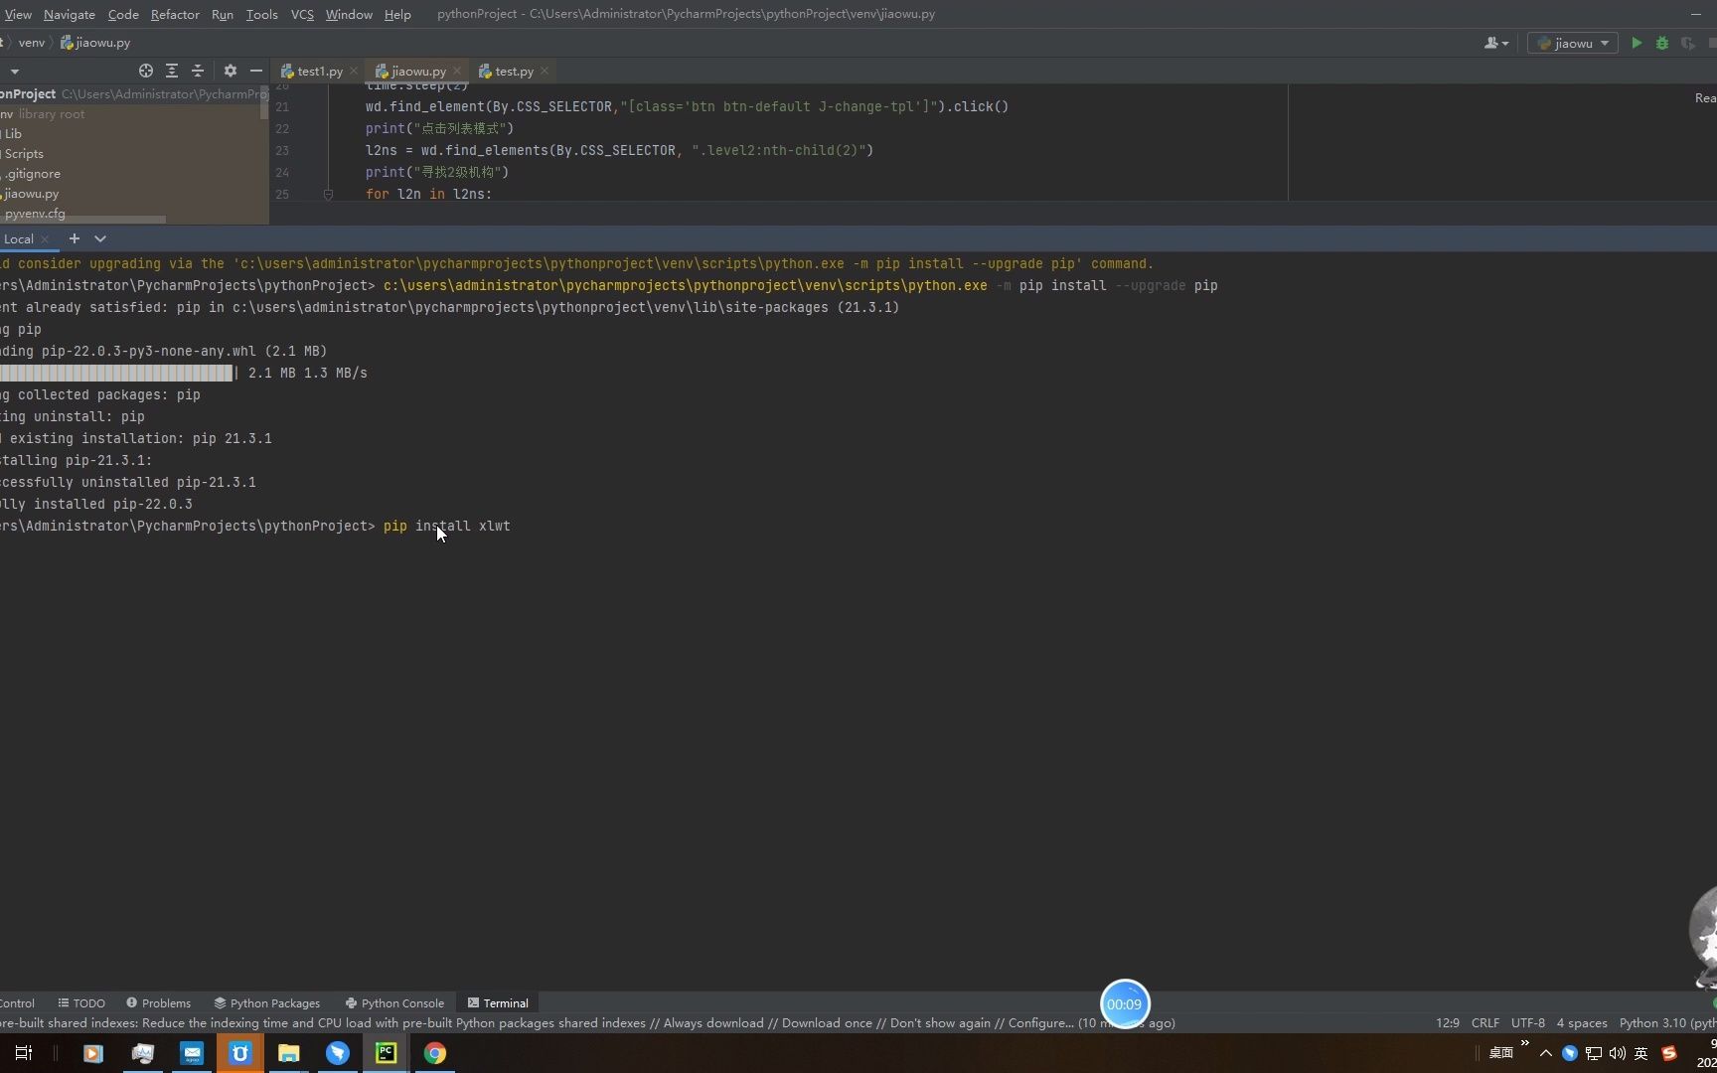Open the user account dropdown icon
The height and width of the screenshot is (1073, 1717).
1496,43
